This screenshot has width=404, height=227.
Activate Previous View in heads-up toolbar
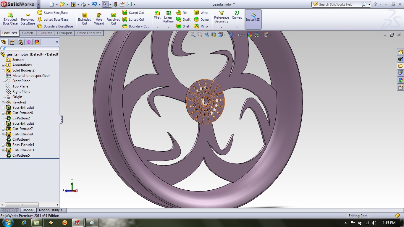(x=206, y=35)
